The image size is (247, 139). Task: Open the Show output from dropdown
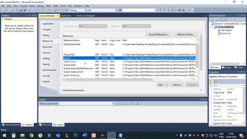112,103
